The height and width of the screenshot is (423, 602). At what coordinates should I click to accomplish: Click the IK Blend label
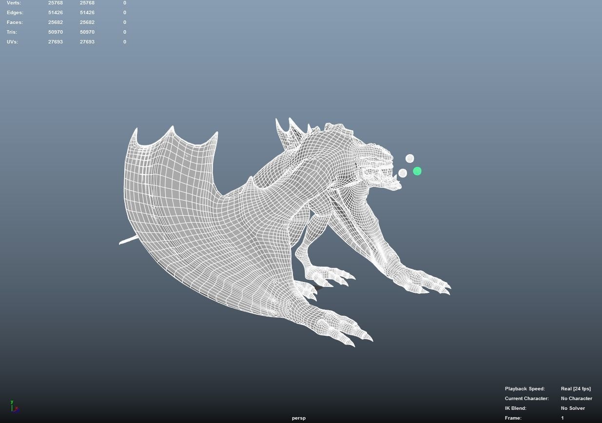point(516,408)
